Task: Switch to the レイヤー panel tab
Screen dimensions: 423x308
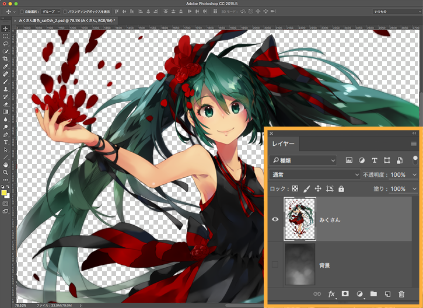Action: [x=283, y=143]
